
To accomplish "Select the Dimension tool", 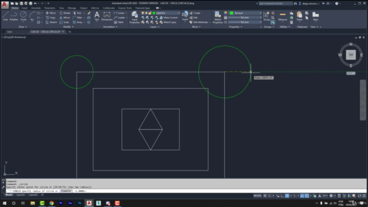I will point(107,16).
